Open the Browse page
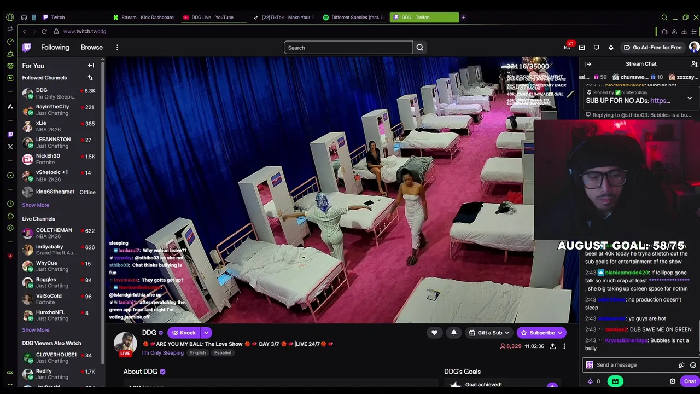Screen dimensions: 700x394 (x=92, y=48)
